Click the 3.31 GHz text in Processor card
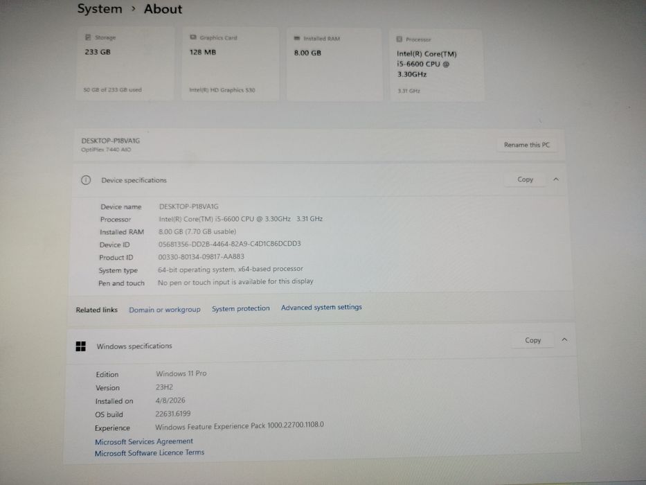Viewport: 646px width, 485px height. click(409, 91)
